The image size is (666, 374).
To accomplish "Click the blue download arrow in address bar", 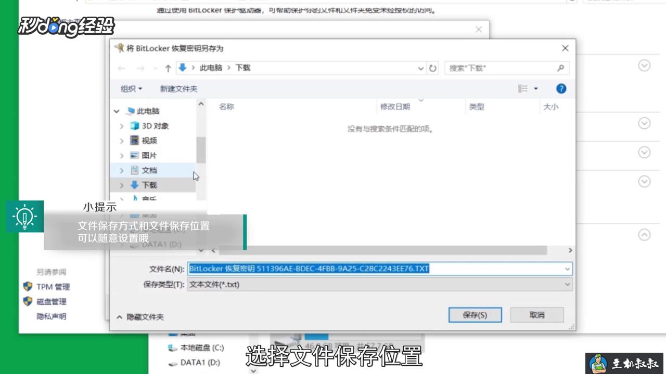I will coord(182,68).
